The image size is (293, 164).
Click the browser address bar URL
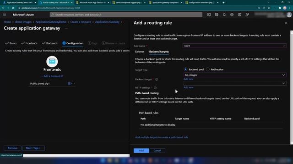pos(51,8)
